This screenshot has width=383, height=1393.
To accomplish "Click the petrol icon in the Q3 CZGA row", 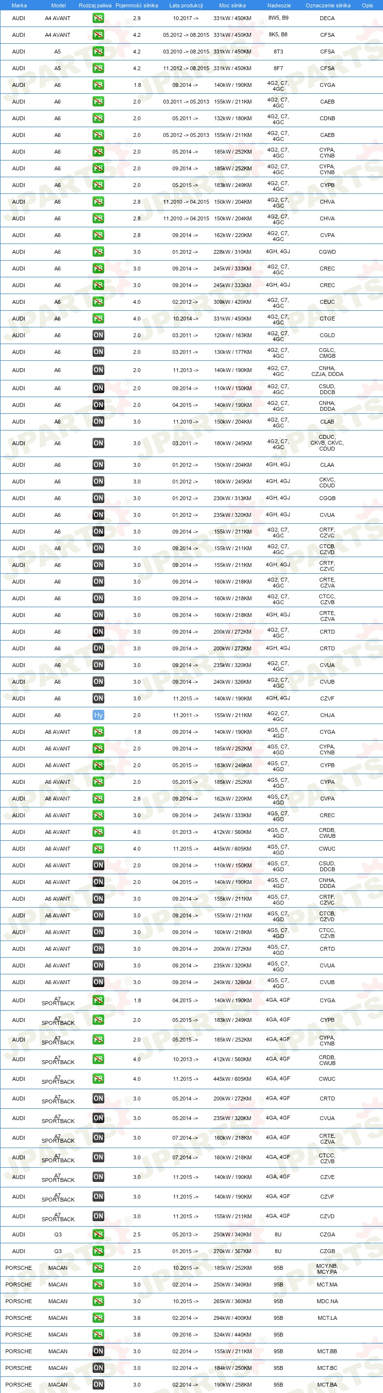I will click(98, 1234).
